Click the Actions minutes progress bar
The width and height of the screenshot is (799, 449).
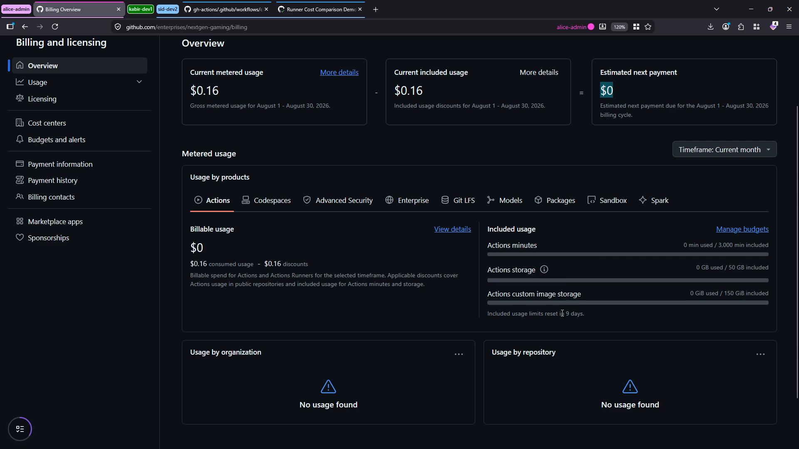point(628,254)
